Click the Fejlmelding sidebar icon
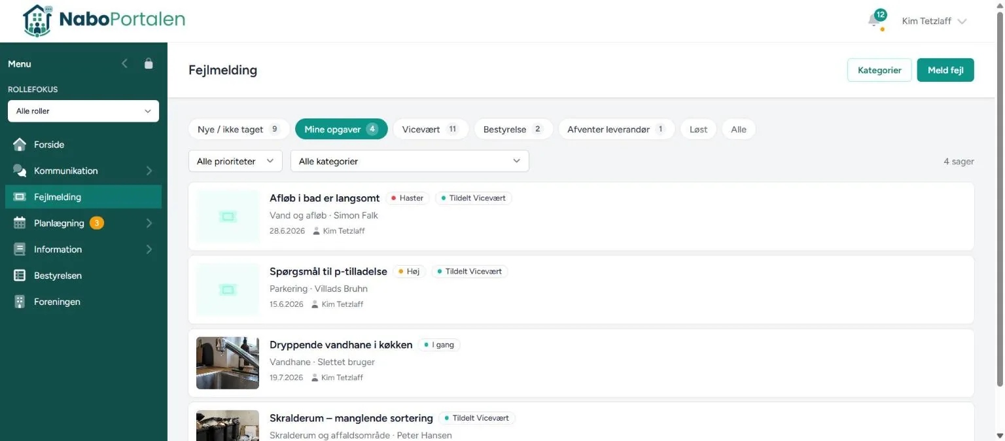Viewport: 1005px width, 441px height. pos(20,197)
